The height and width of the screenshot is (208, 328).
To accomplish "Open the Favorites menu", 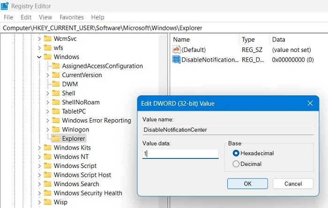I will tap(72, 17).
